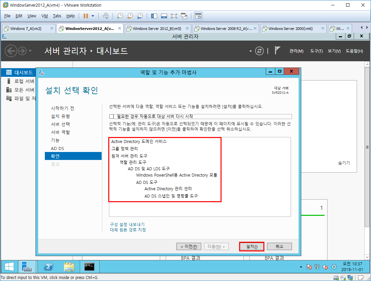The height and width of the screenshot is (281, 371).
Task: Click 구성 설정 내보내기 link
Action: tap(127, 224)
